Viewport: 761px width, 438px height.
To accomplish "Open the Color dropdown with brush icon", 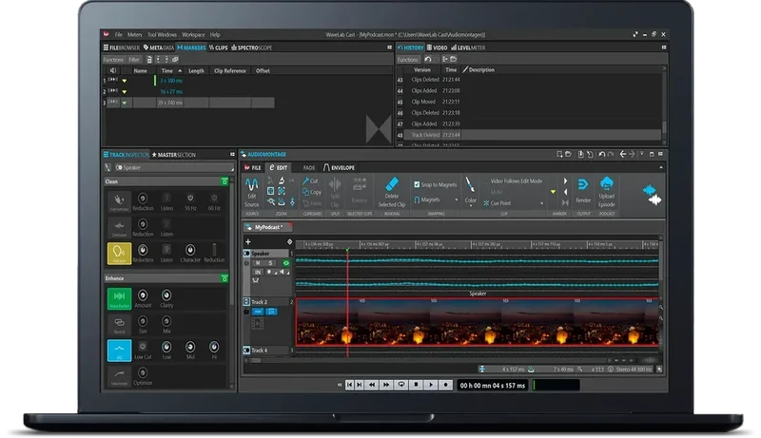I will click(x=470, y=191).
